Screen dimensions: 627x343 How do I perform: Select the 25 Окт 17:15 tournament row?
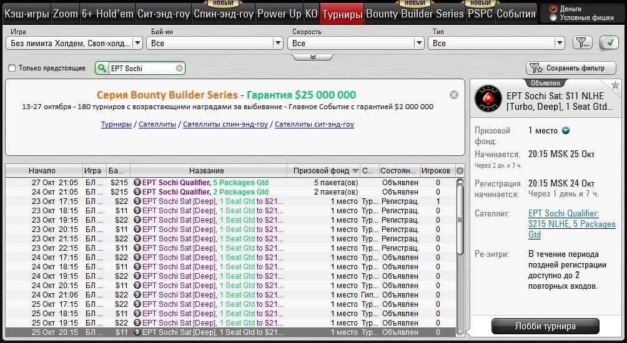click(x=230, y=304)
